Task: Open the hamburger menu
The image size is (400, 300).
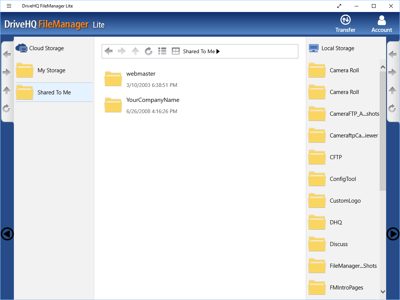Action: click(9, 6)
